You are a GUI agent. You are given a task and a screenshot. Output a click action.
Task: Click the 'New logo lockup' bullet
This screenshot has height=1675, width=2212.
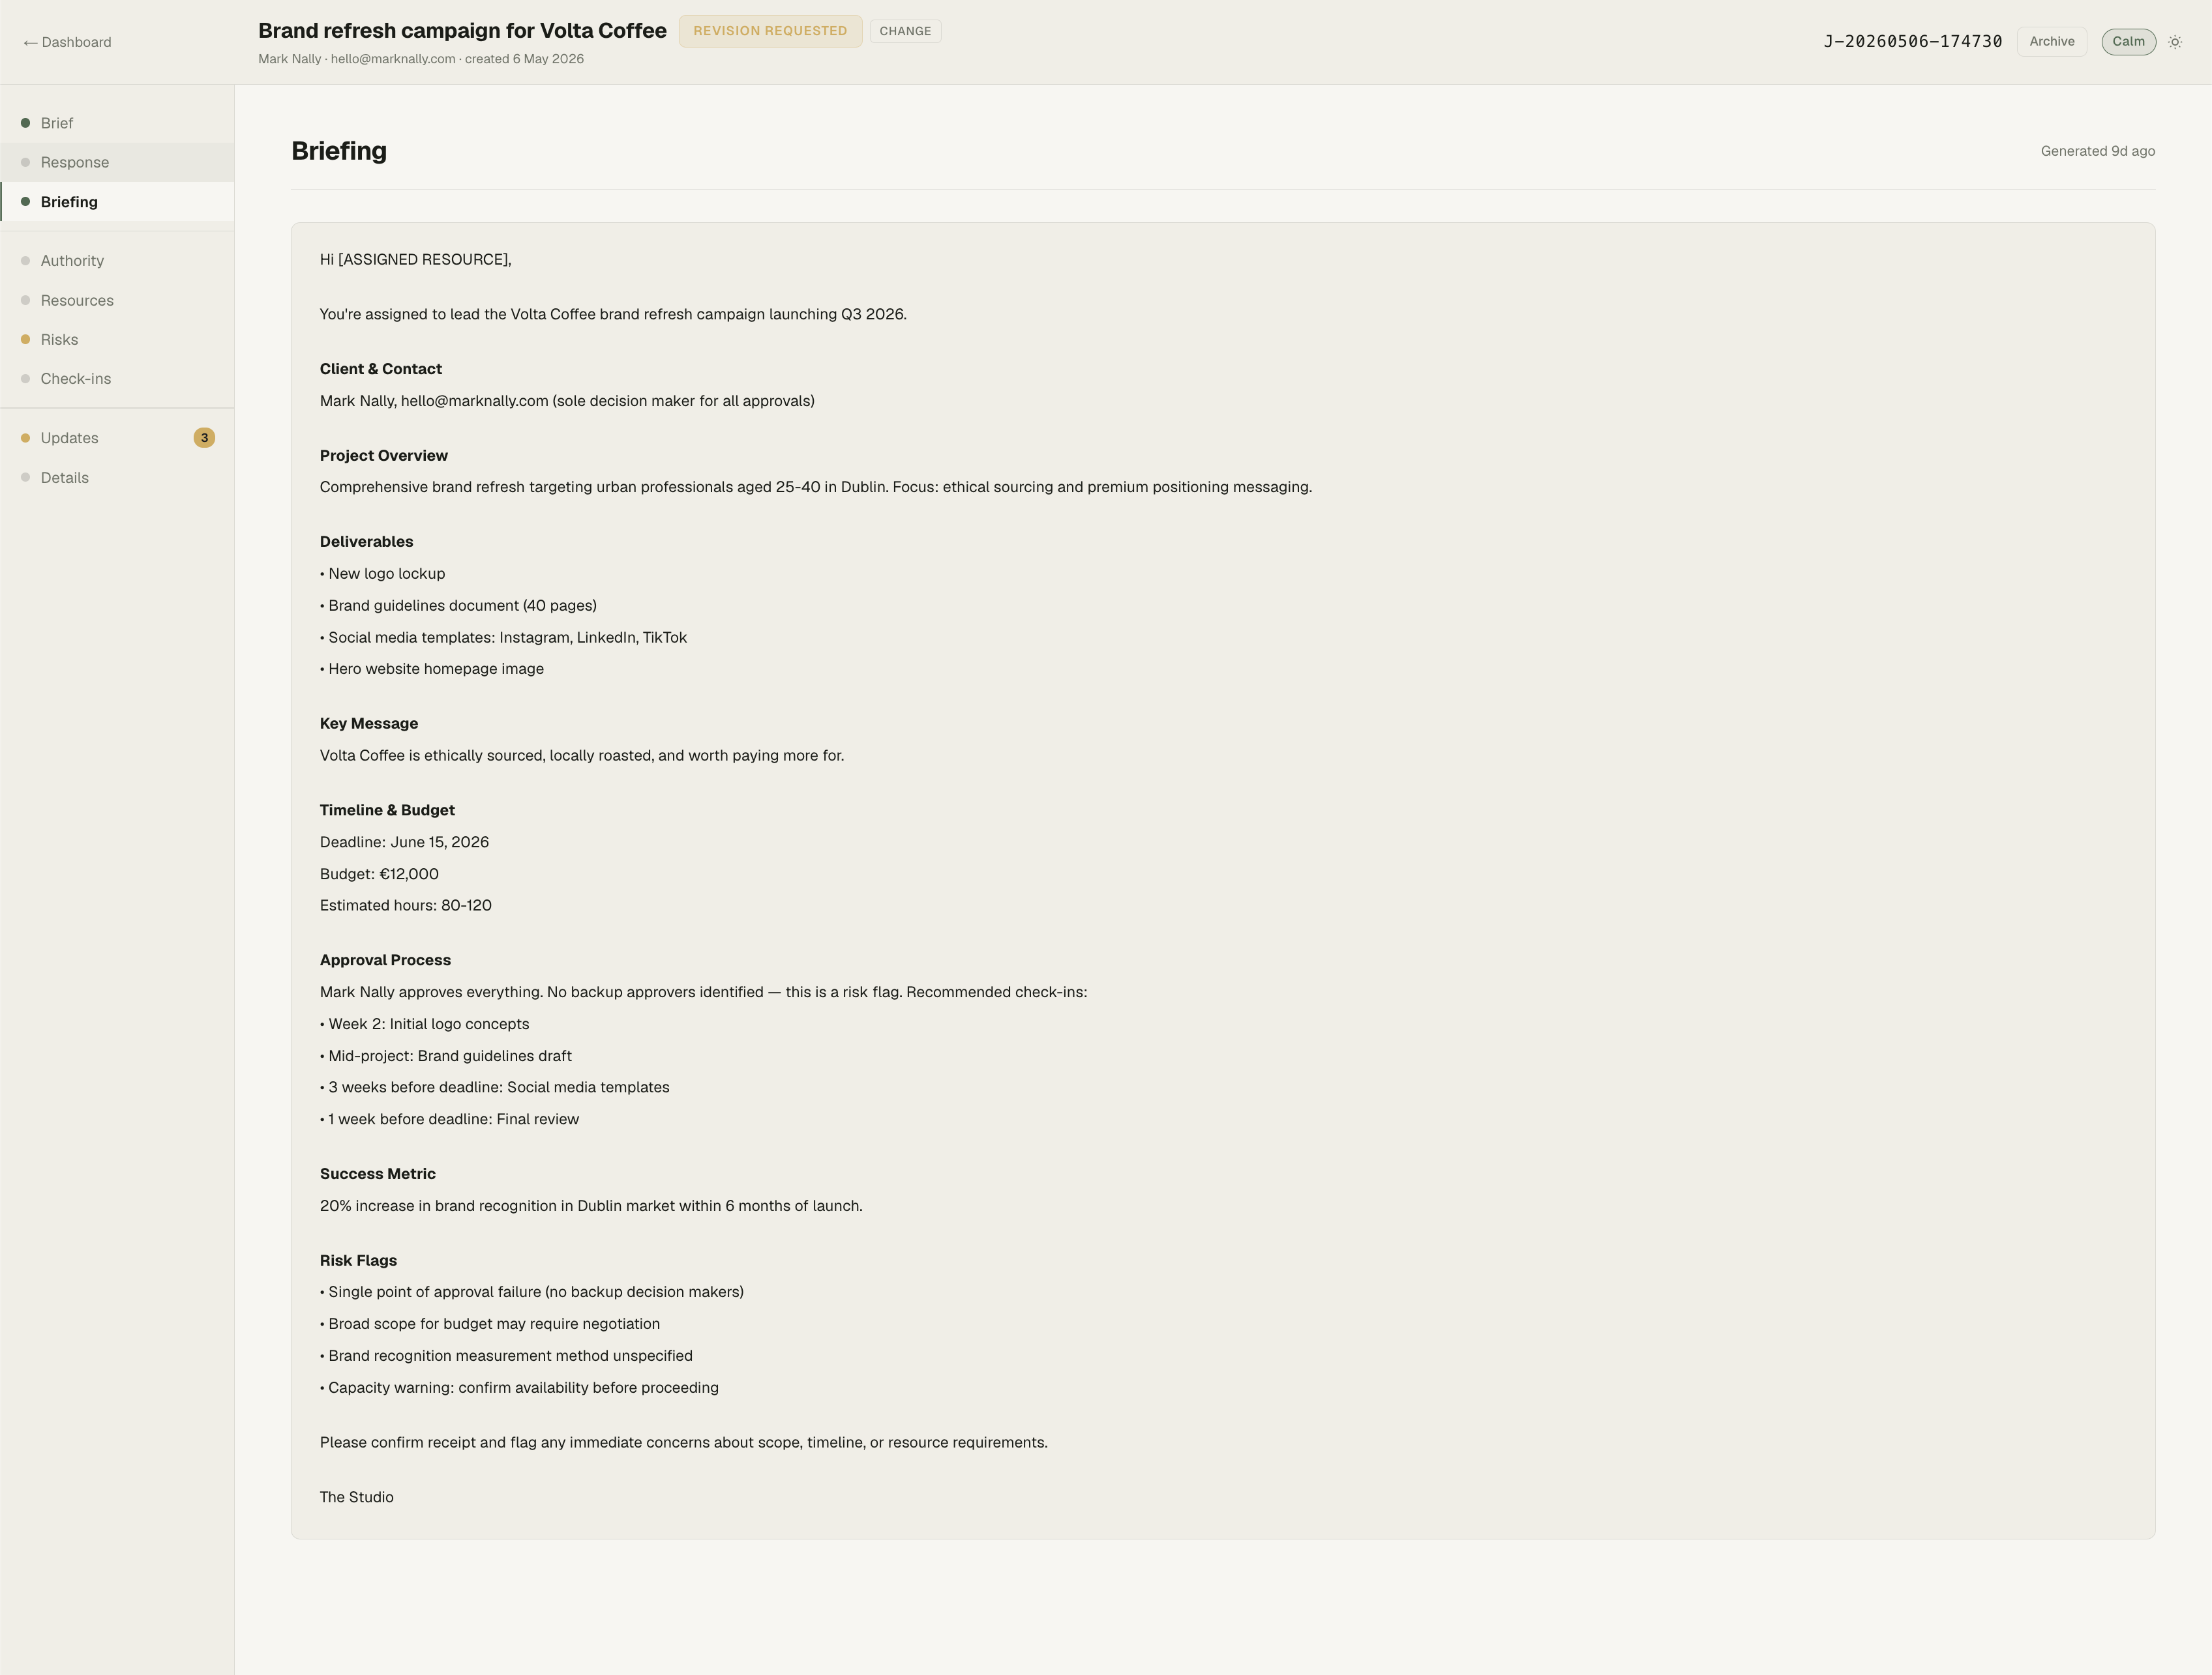pos(383,574)
